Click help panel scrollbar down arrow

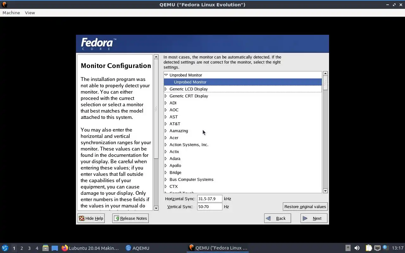tap(156, 208)
